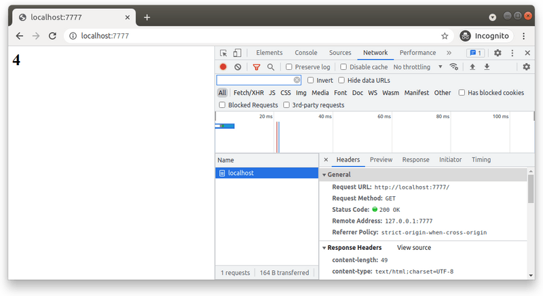Image resolution: width=543 pixels, height=296 pixels.
Task: Close the request details pane
Action: coord(326,160)
